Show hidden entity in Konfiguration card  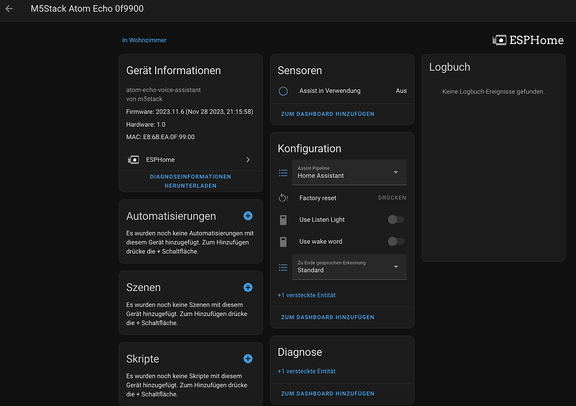[x=307, y=295]
